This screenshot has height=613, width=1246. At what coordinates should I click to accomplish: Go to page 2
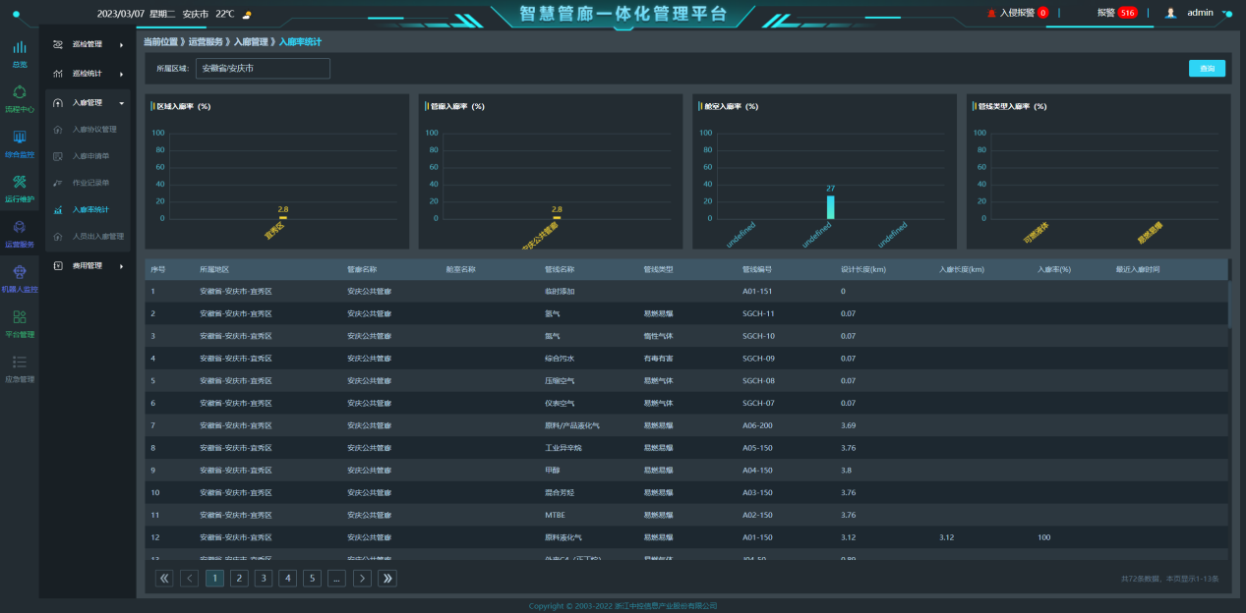tap(239, 579)
